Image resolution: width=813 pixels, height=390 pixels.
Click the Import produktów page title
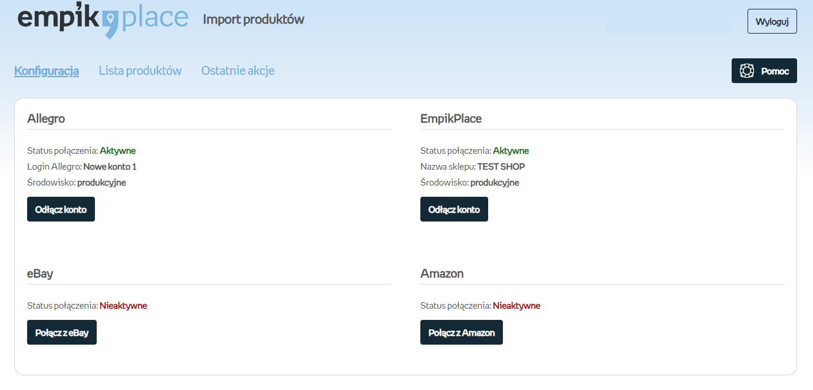tap(254, 19)
